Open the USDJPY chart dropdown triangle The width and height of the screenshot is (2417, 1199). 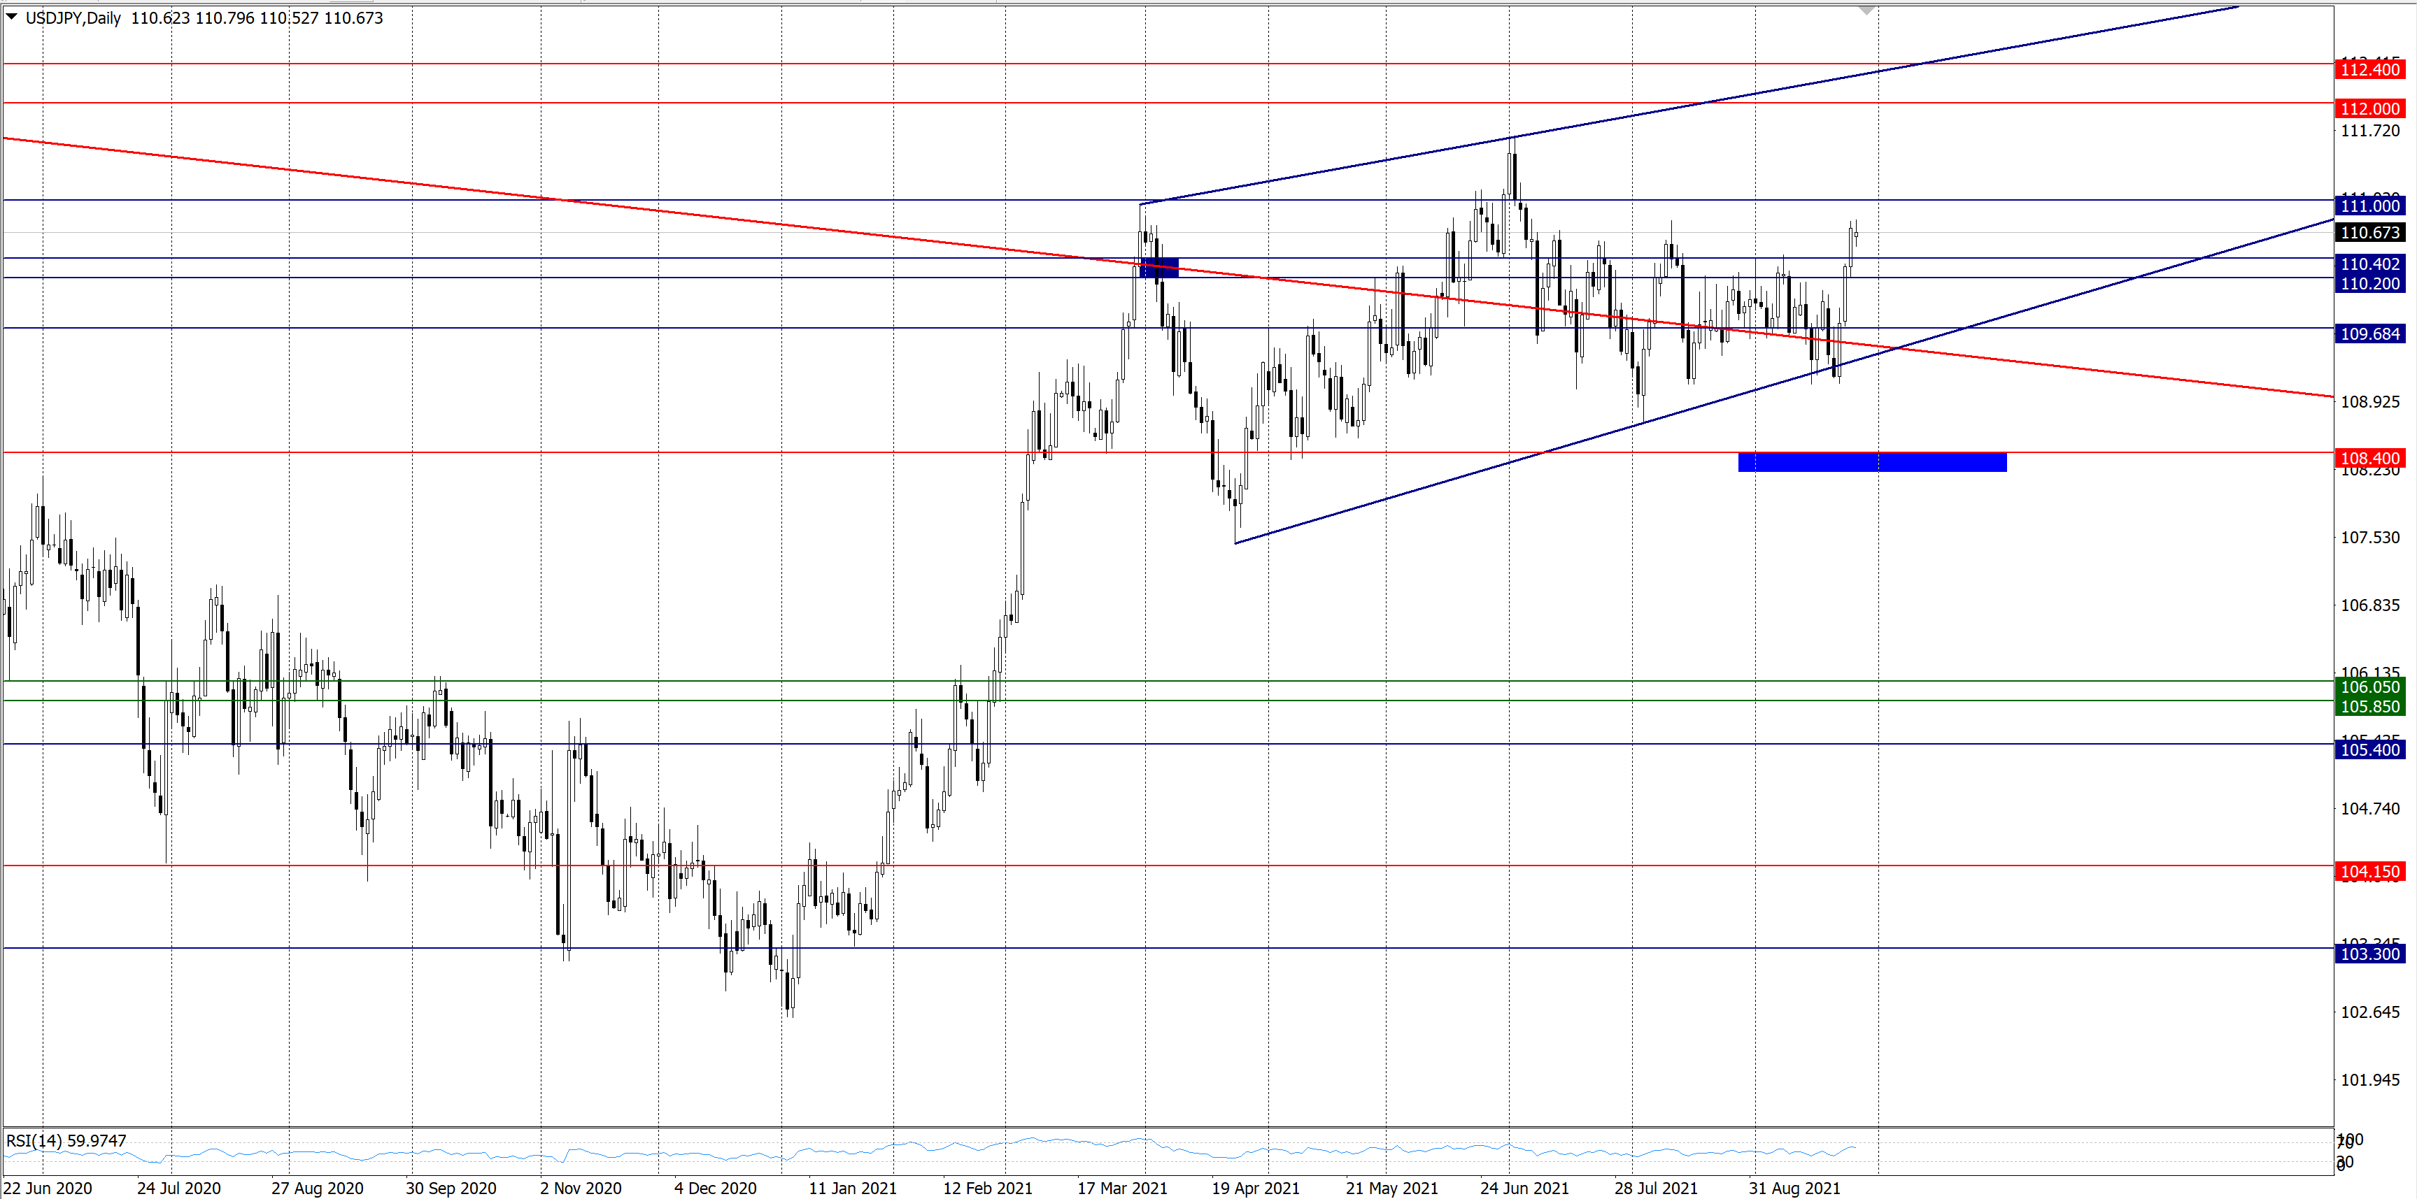[12, 17]
